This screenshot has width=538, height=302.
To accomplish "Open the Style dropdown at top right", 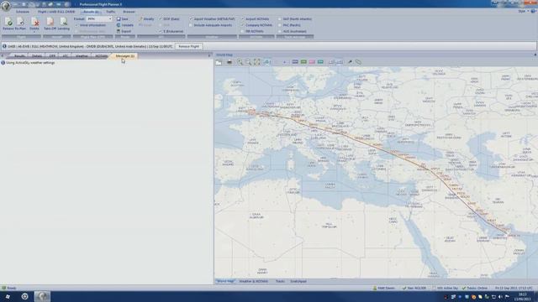I will click(523, 11).
